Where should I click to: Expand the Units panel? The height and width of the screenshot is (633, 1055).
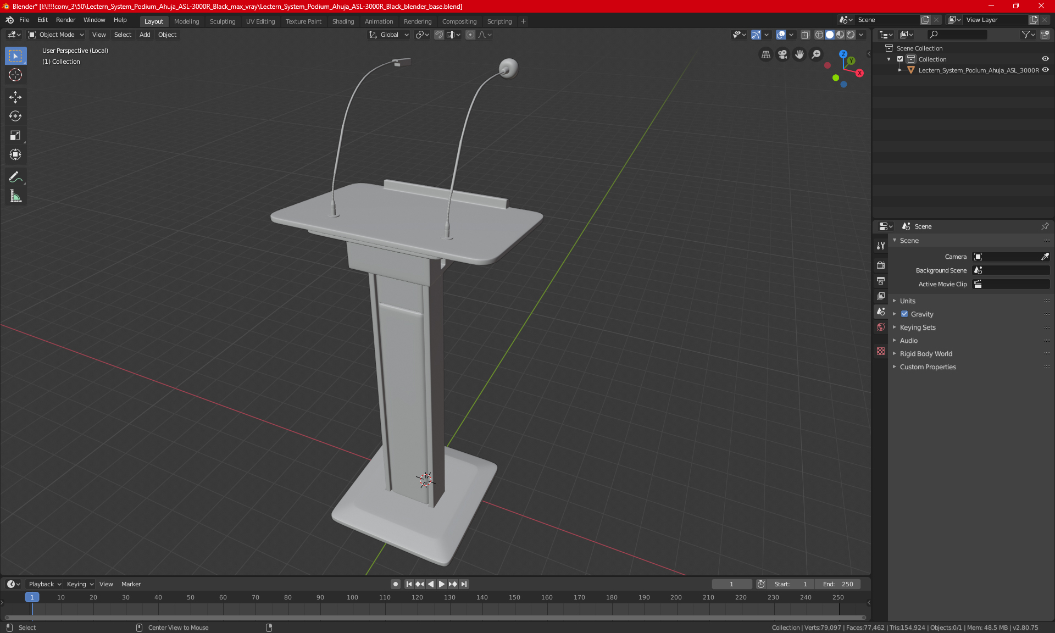[907, 301]
